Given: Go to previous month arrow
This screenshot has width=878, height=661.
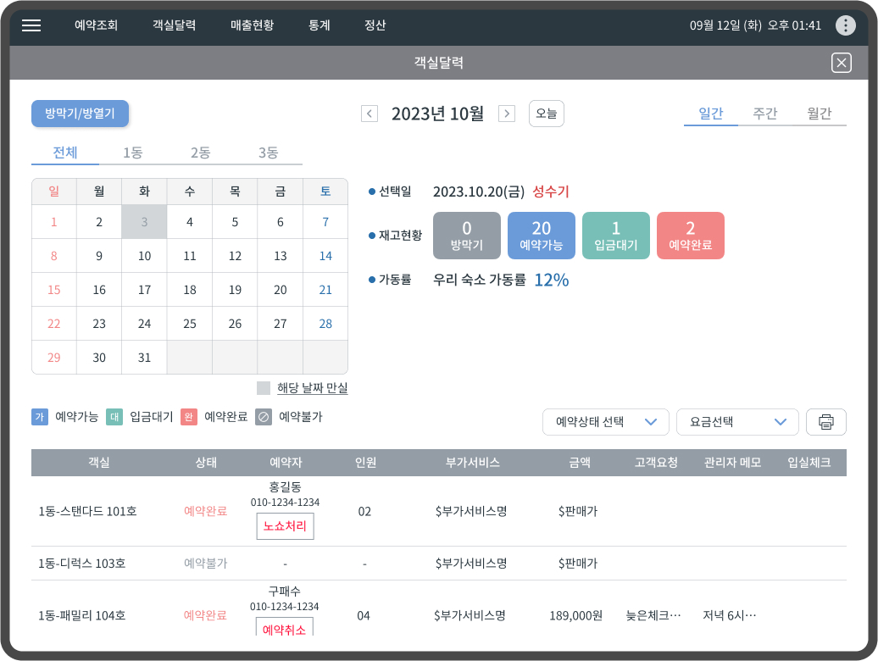Looking at the screenshot, I should coord(369,114).
